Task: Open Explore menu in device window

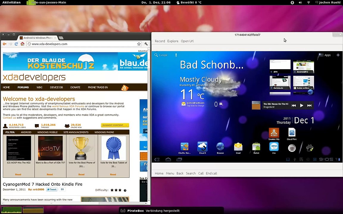Action: pyautogui.click(x=173, y=41)
